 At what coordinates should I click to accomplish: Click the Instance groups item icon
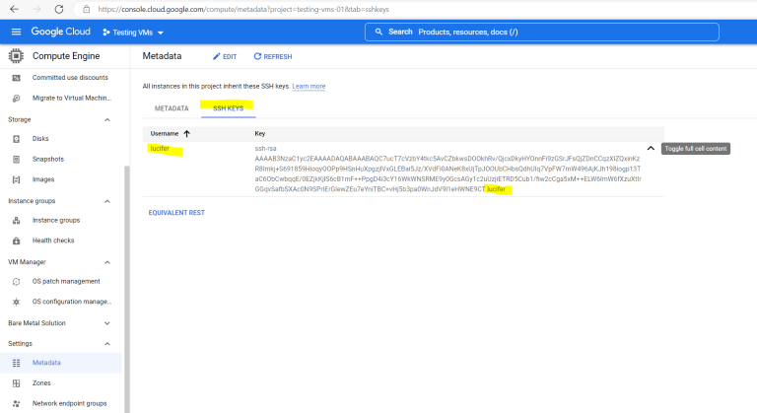click(x=17, y=221)
